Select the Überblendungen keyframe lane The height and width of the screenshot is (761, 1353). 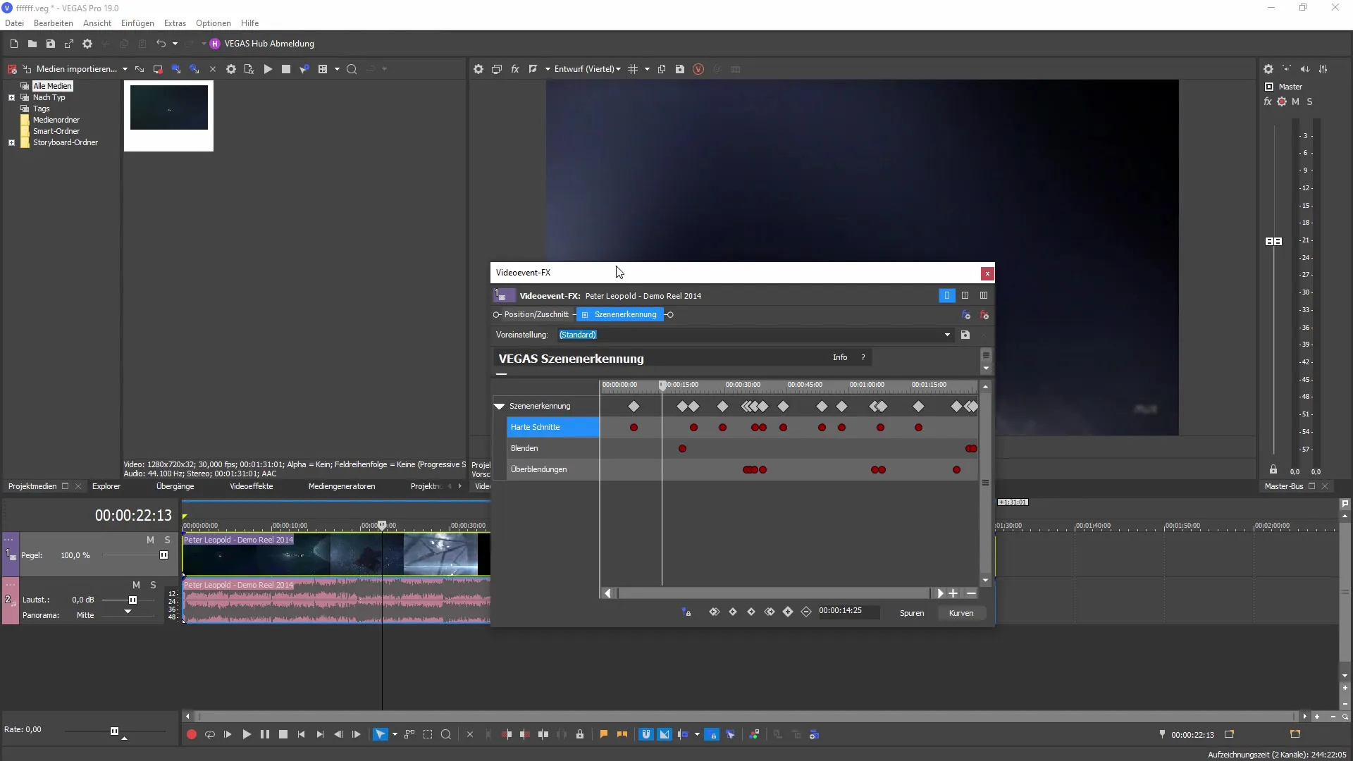coord(552,469)
